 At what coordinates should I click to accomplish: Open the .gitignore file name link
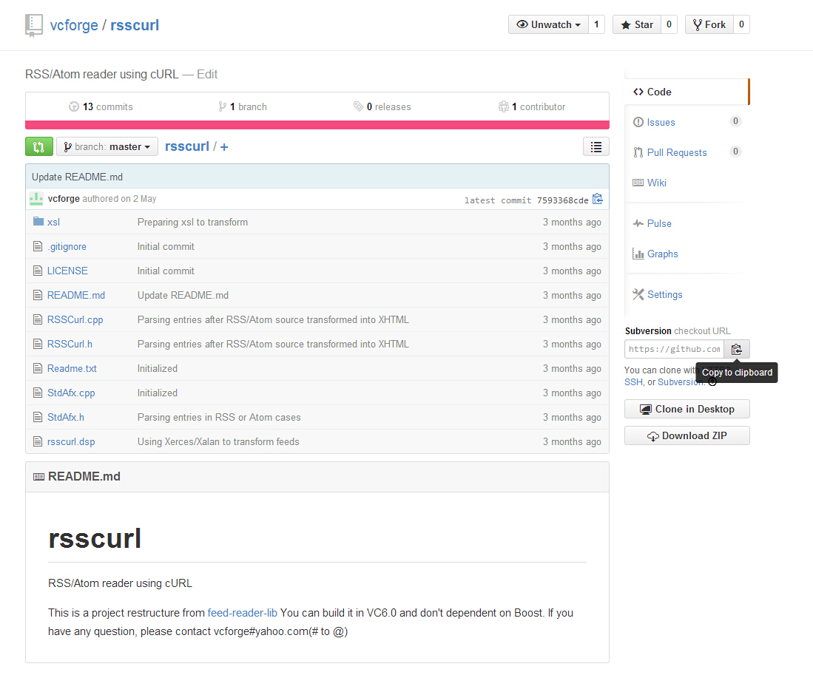click(67, 247)
